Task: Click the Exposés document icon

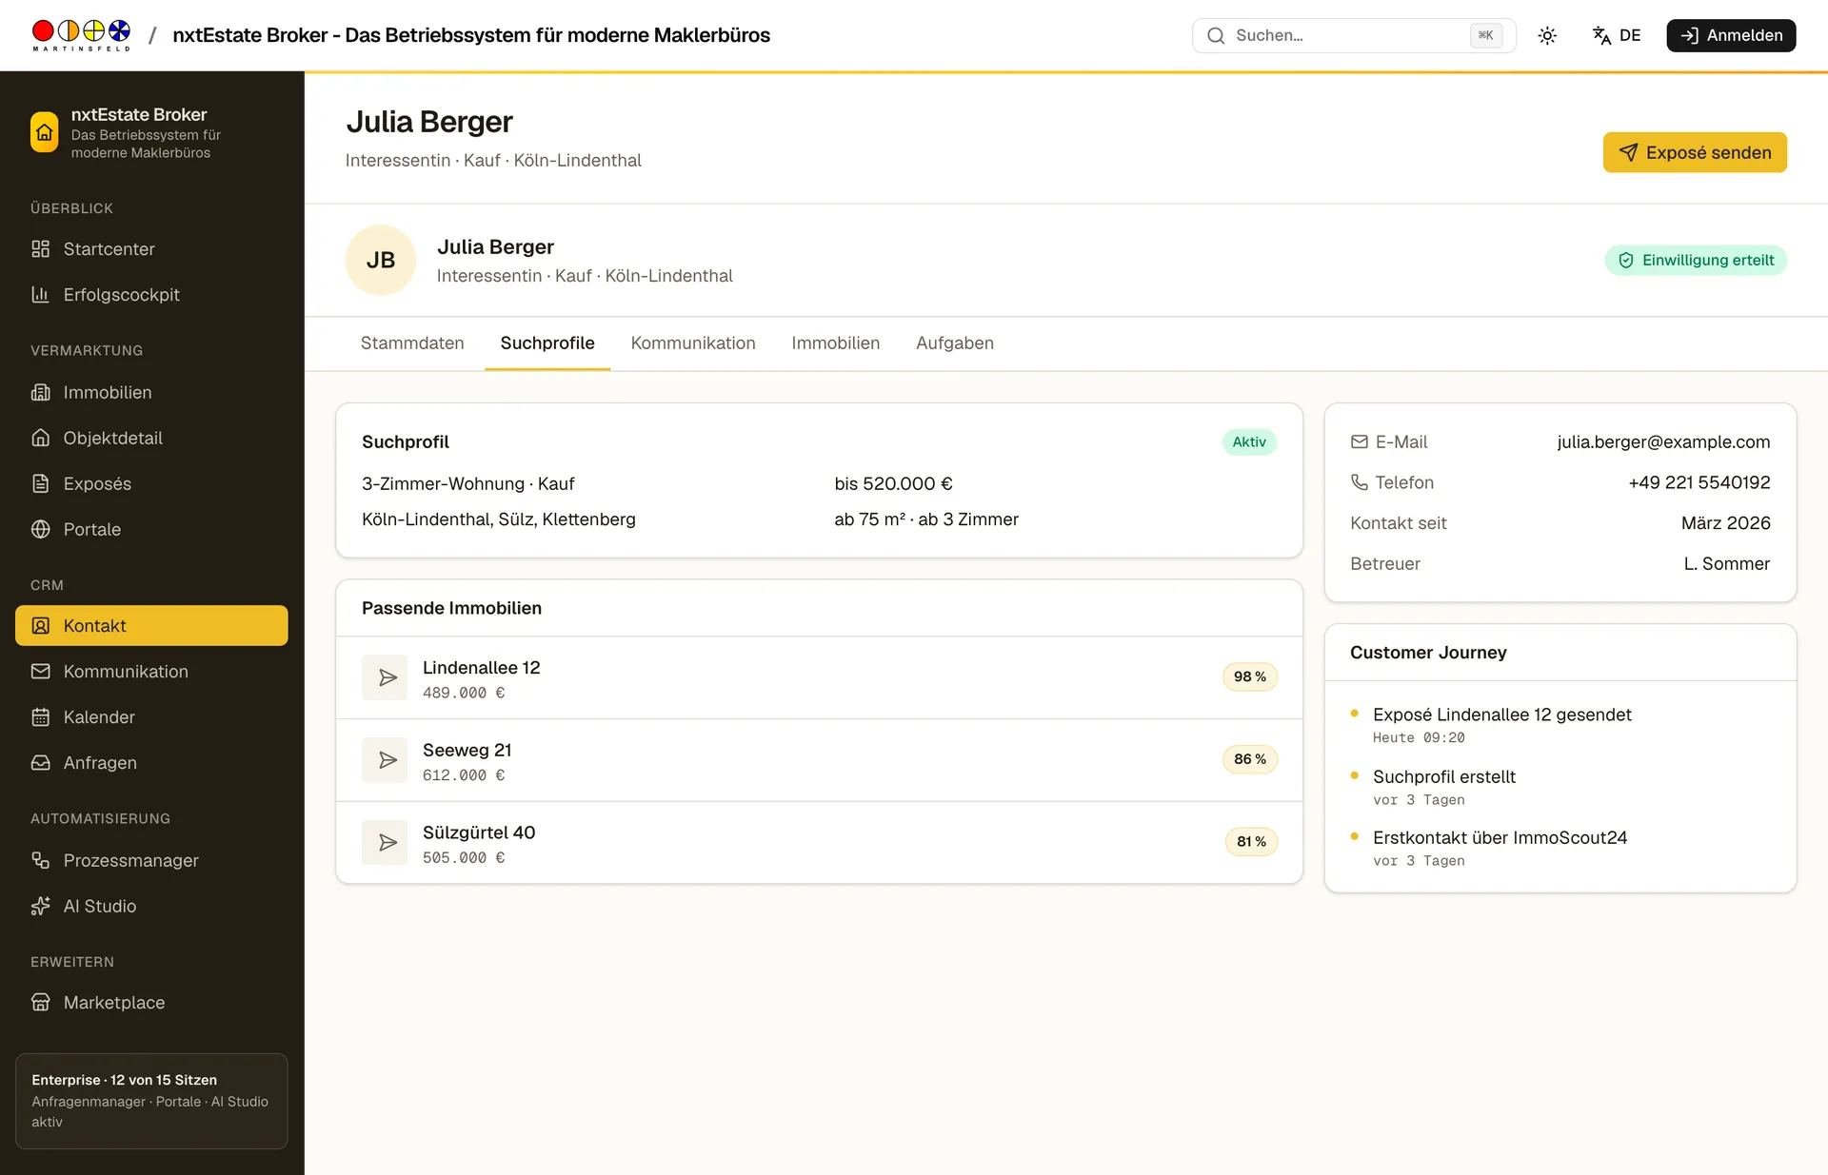Action: coord(41,483)
